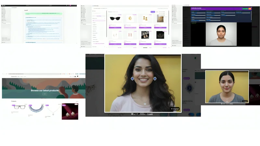Select the gold ring thumbnail in the catalog window
Image resolution: width=260 pixels, height=146 pixels.
(x=130, y=18)
